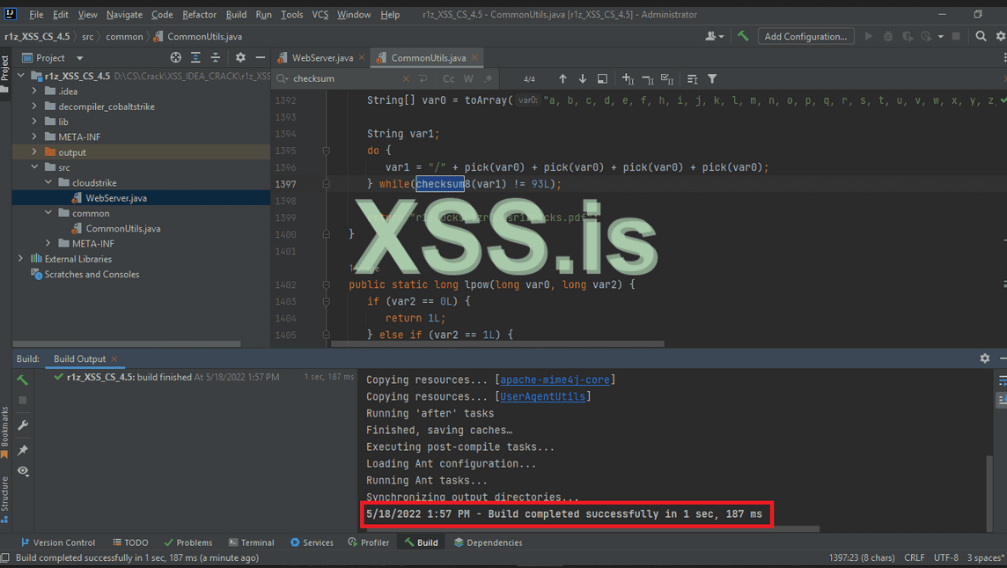
Task: Click the green Build Project hammer in toolbar
Action: [x=743, y=36]
